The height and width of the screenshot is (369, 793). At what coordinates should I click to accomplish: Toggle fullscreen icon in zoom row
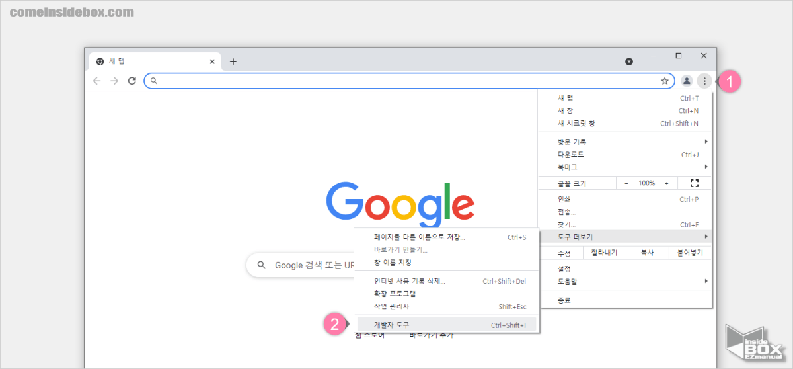[x=694, y=183]
